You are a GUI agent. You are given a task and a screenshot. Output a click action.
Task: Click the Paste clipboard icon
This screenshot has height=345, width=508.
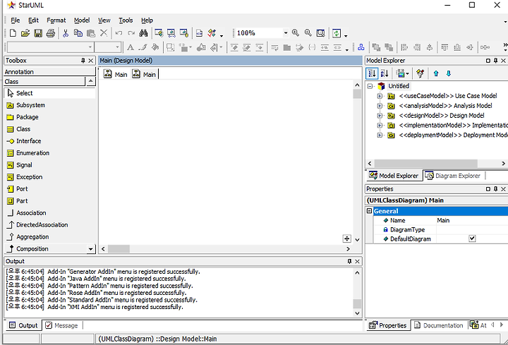91,33
